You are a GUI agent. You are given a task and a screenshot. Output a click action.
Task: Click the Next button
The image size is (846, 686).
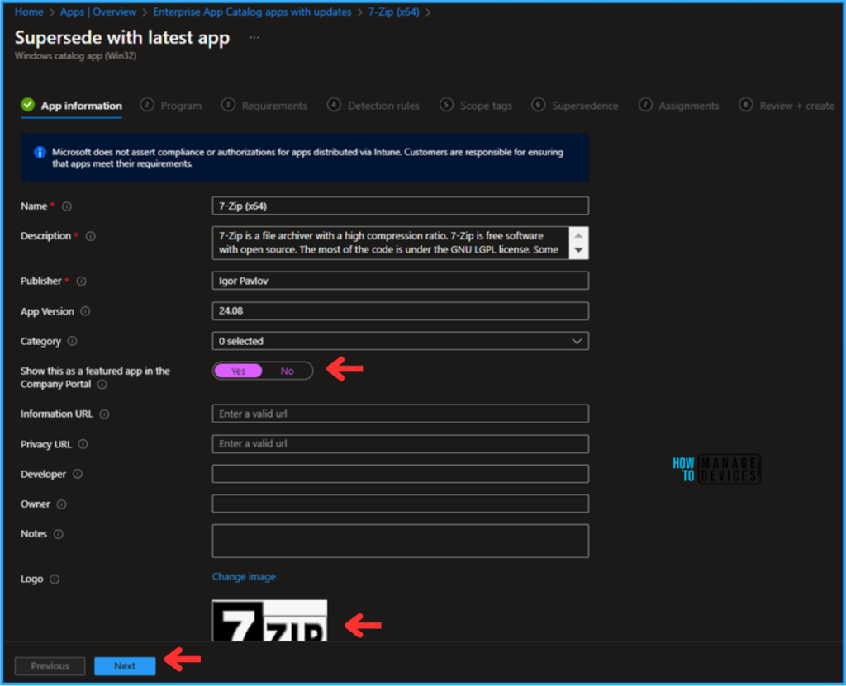click(125, 666)
